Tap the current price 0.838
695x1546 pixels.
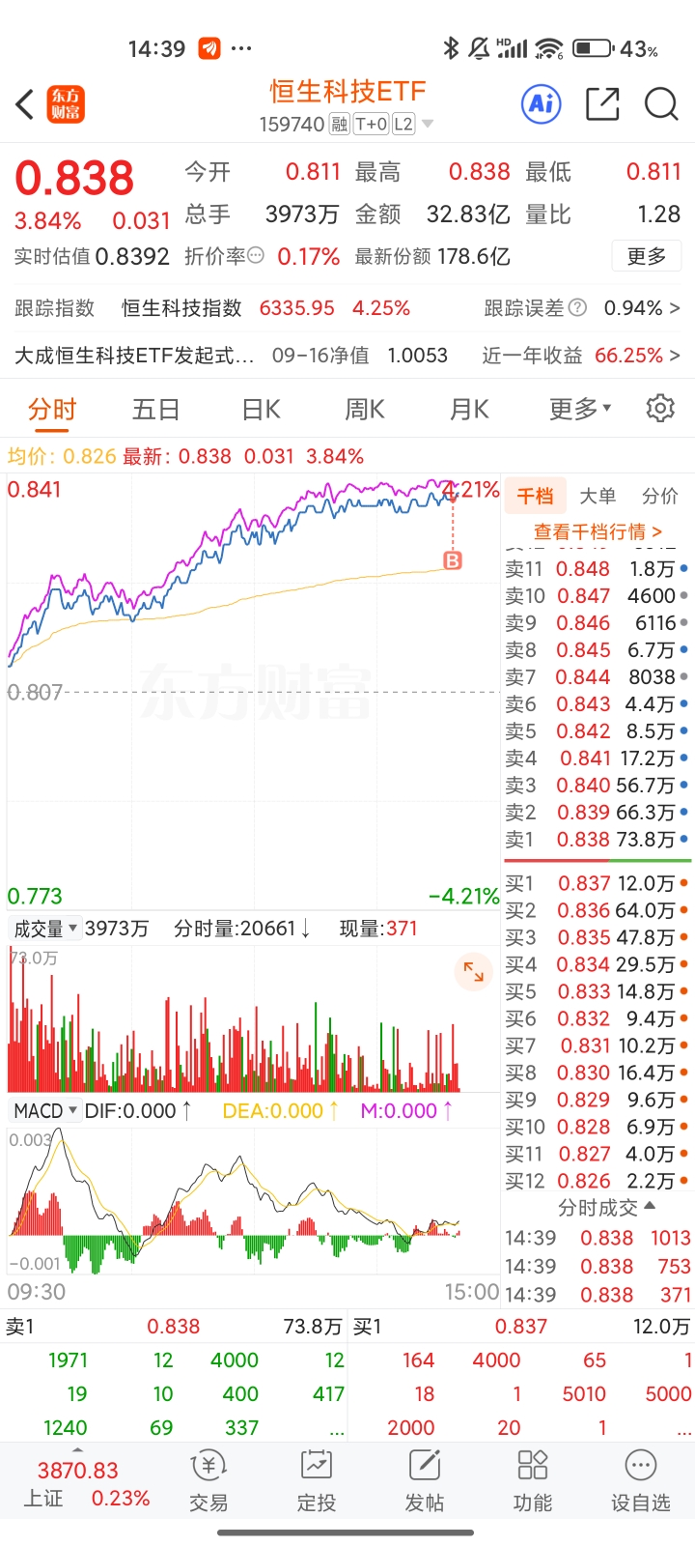coord(74,179)
